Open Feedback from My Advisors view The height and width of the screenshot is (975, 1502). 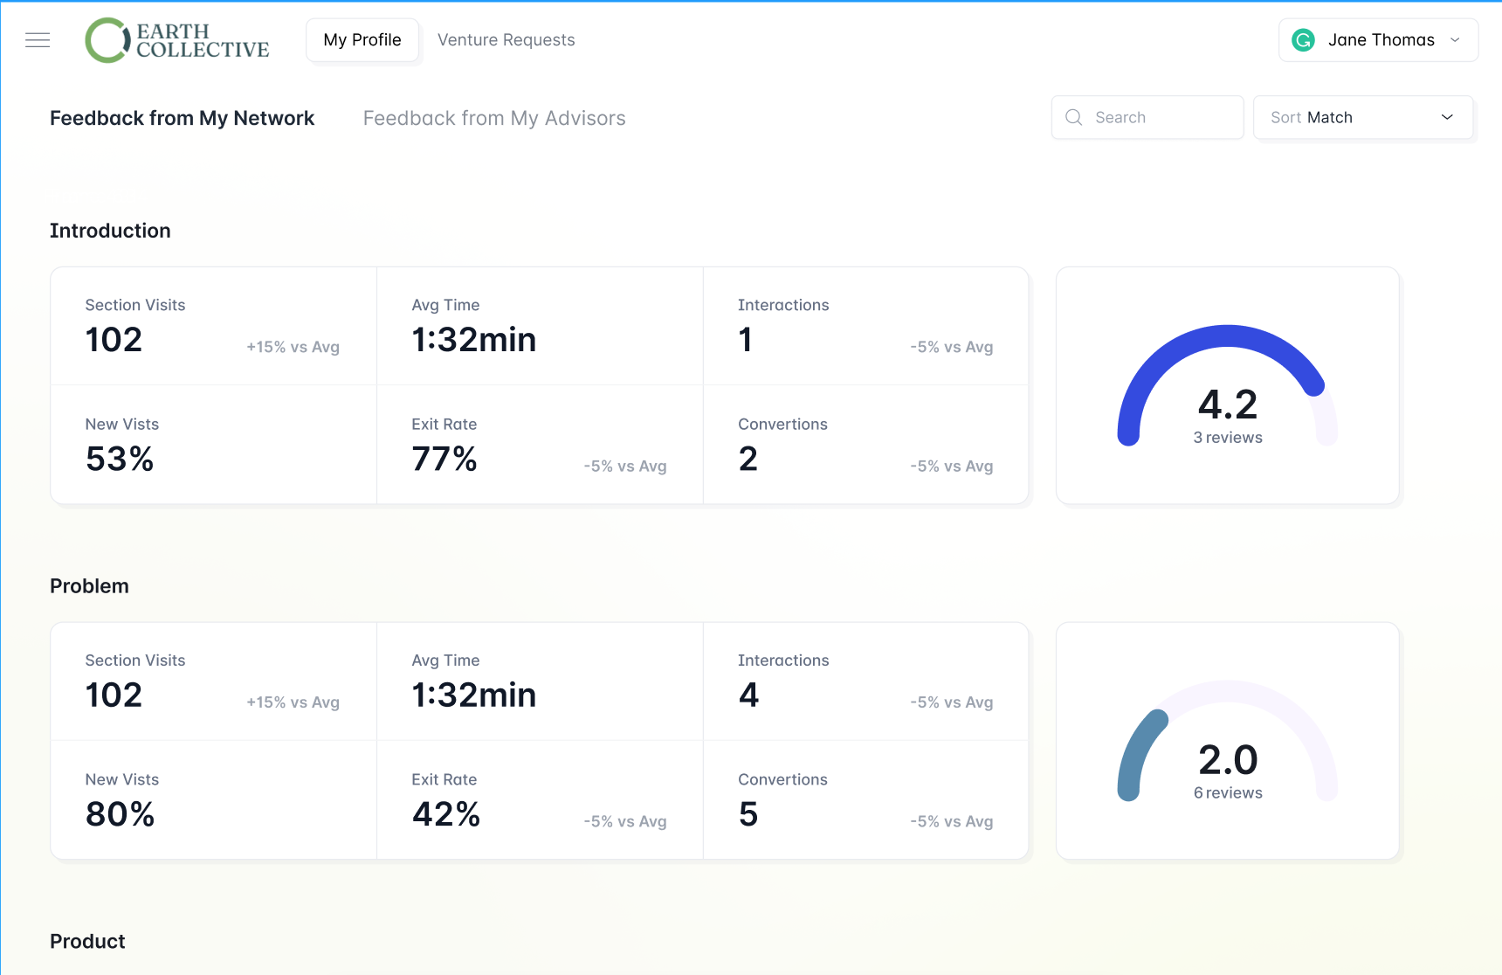click(494, 118)
